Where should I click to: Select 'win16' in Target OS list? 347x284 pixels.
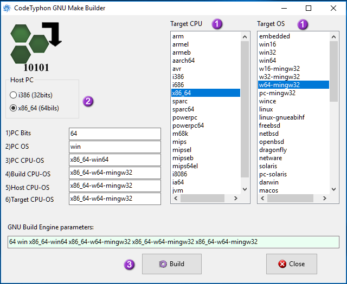tap(294, 44)
